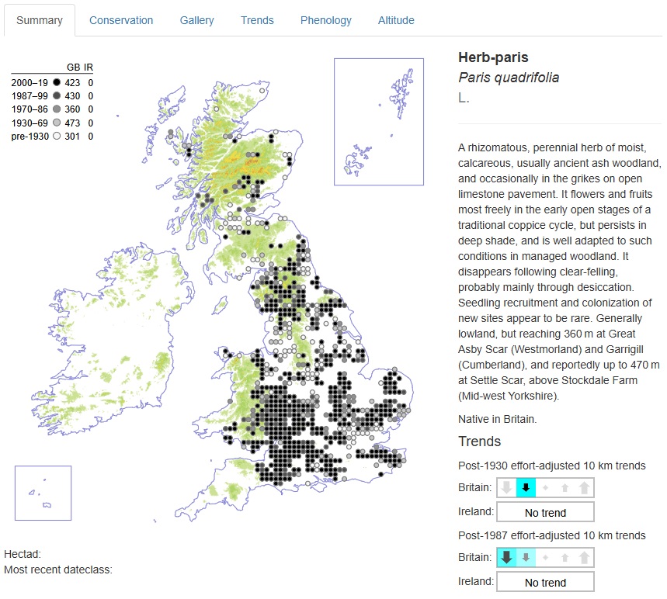Select the Altitude tab

(x=396, y=20)
